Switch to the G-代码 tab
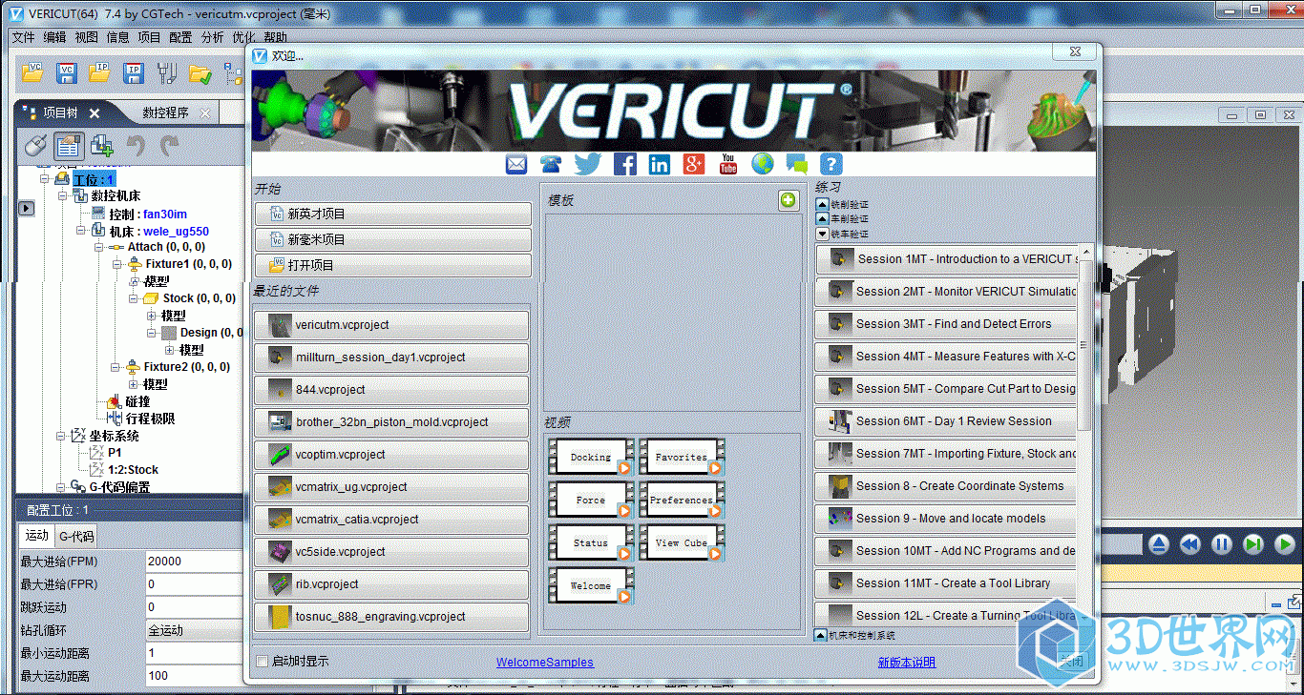Viewport: 1304px width, 695px height. pos(75,536)
